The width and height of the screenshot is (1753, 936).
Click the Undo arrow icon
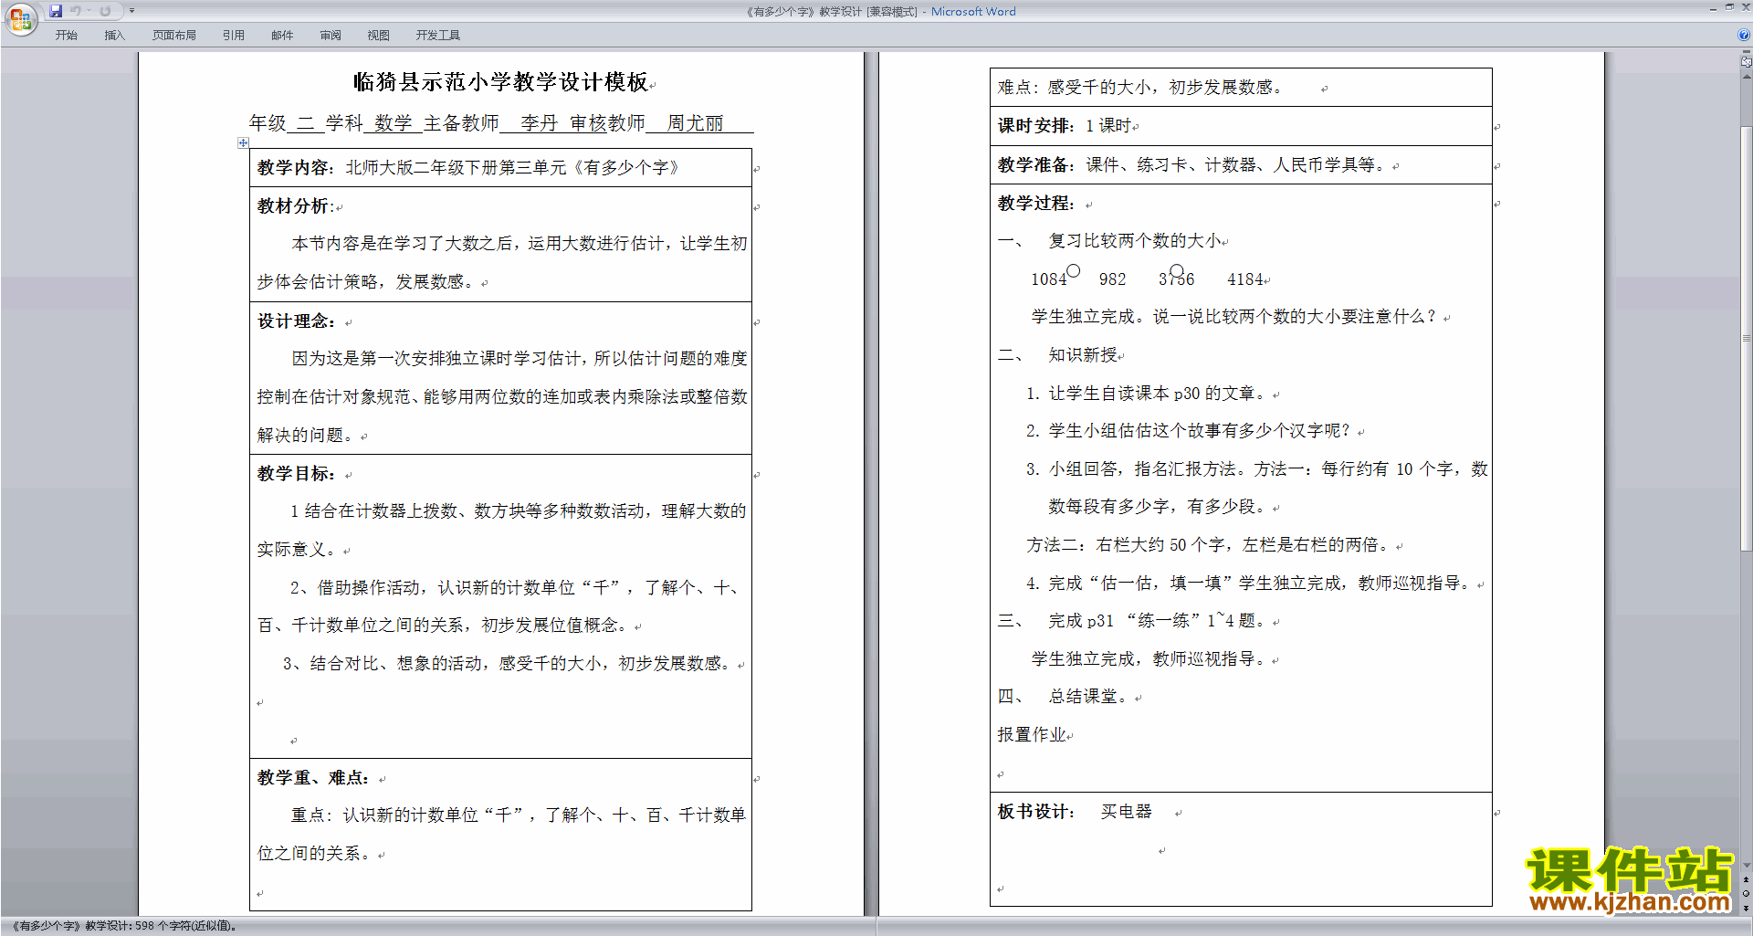pos(75,11)
